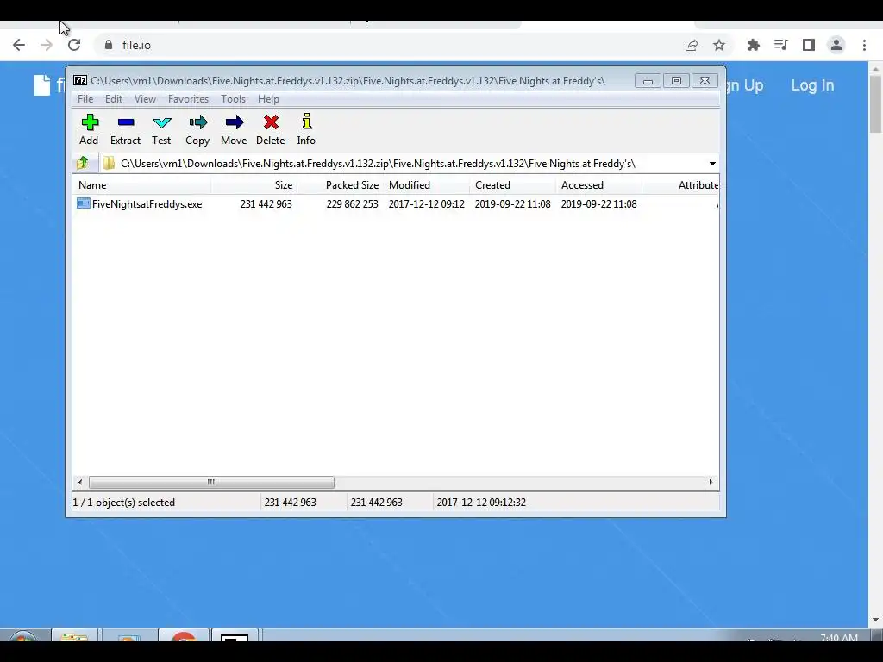
Task: Click the page scrollbar down arrow
Action: coord(875,620)
